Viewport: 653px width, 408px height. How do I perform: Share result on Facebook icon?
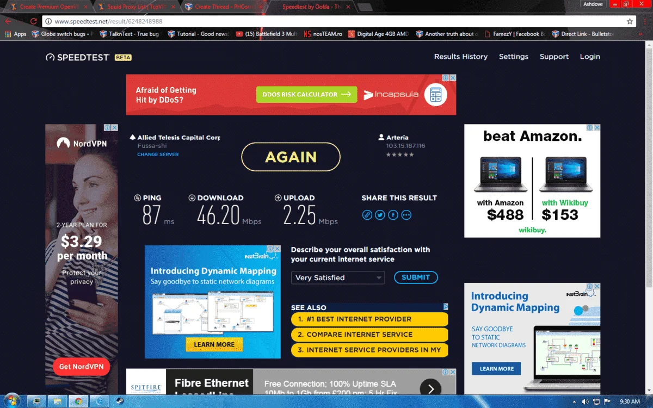click(x=393, y=215)
